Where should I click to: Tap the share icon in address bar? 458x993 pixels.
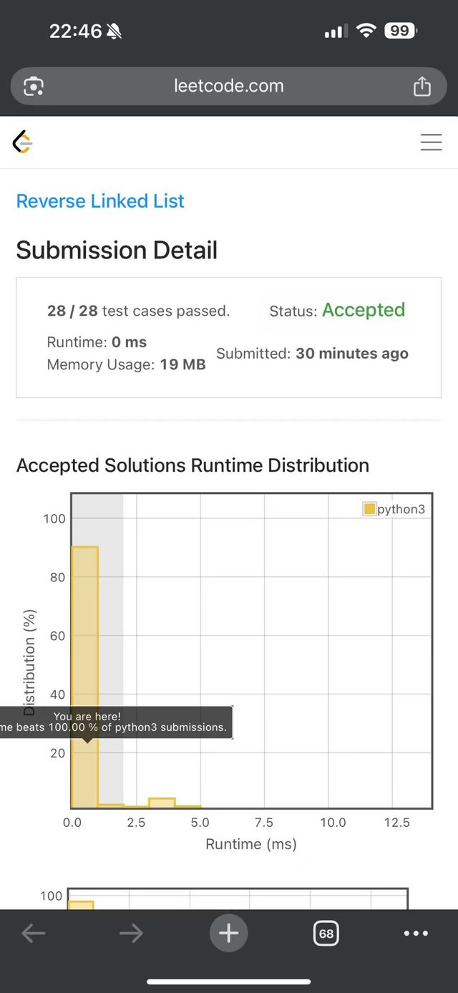[x=422, y=86]
